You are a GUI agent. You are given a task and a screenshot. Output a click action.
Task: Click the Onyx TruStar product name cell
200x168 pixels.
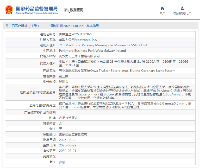(x=117, y=71)
